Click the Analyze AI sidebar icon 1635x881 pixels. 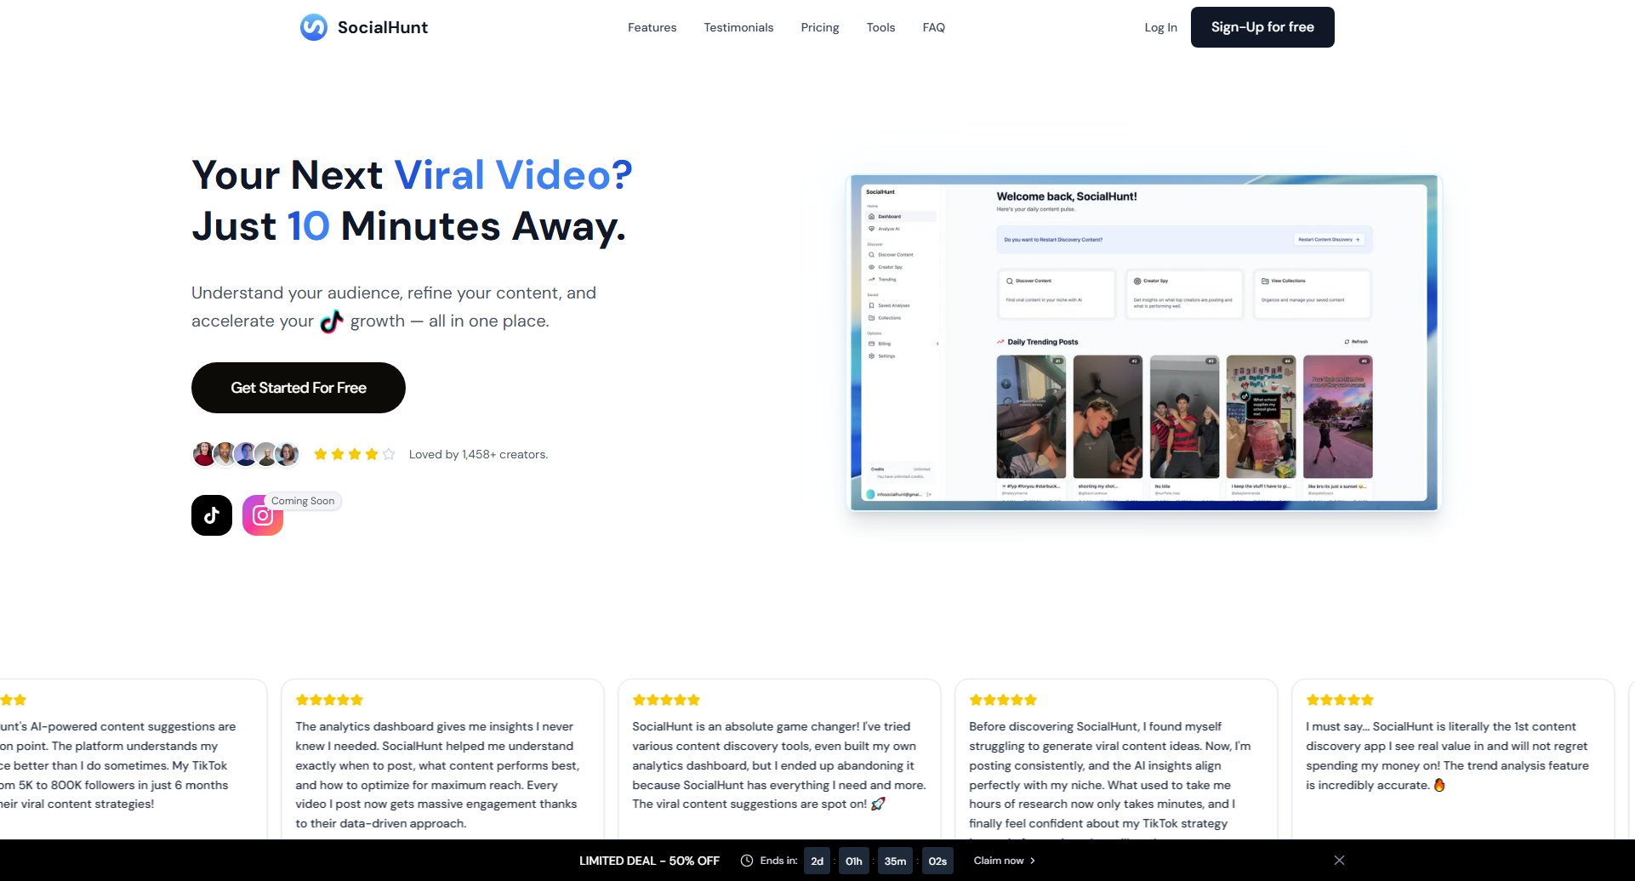tap(872, 229)
